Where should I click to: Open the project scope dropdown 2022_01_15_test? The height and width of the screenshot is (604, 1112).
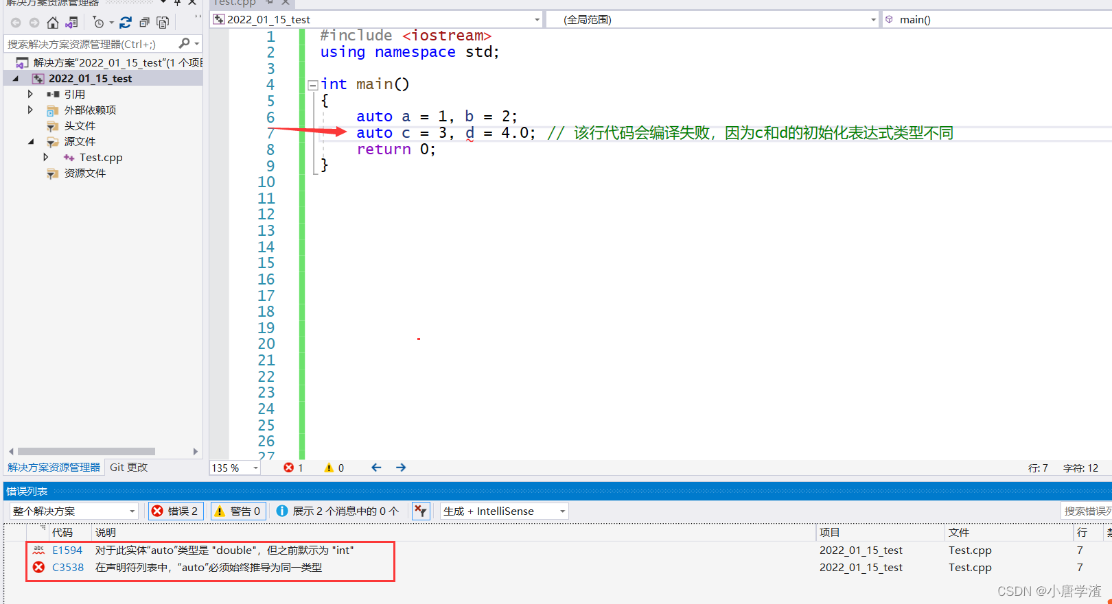pyautogui.click(x=376, y=19)
